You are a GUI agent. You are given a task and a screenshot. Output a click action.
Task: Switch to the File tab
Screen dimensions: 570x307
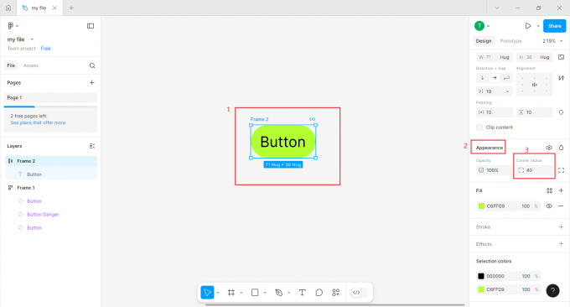coord(11,65)
